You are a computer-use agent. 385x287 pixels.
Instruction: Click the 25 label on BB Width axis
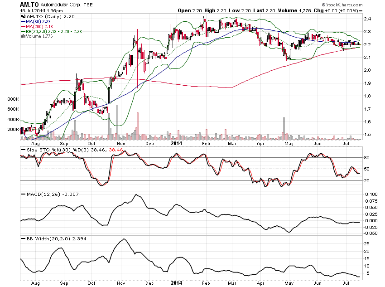pyautogui.click(x=366, y=244)
